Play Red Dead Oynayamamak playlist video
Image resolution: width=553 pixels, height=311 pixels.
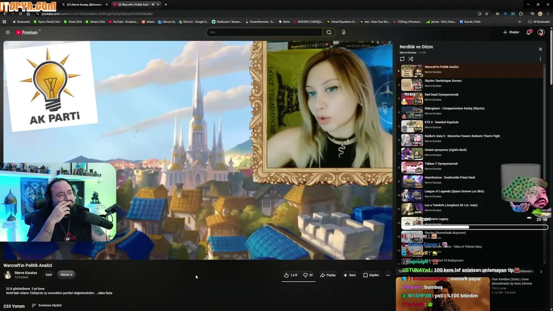coord(442,95)
